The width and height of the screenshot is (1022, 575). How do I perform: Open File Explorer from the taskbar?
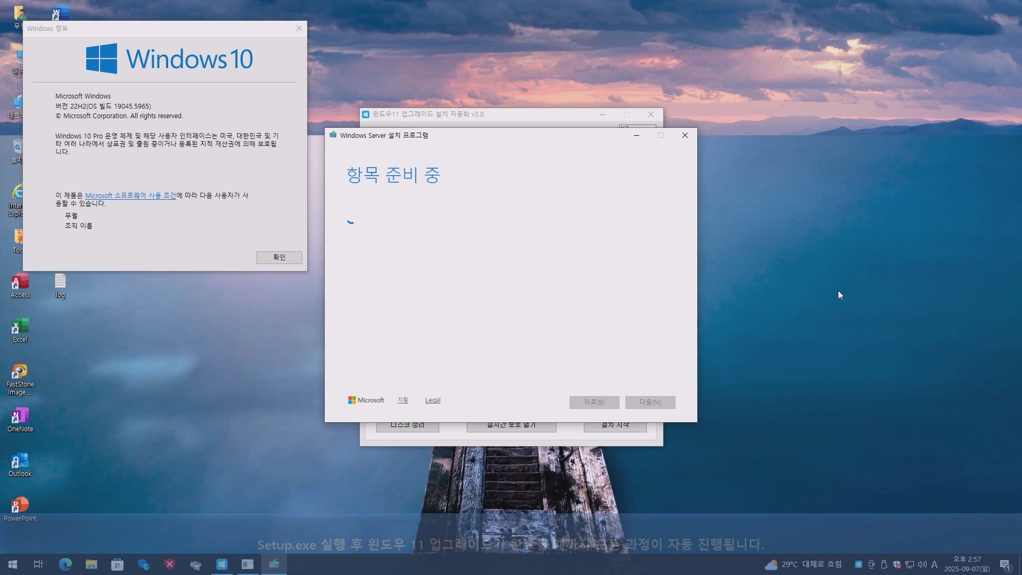pyautogui.click(x=91, y=564)
